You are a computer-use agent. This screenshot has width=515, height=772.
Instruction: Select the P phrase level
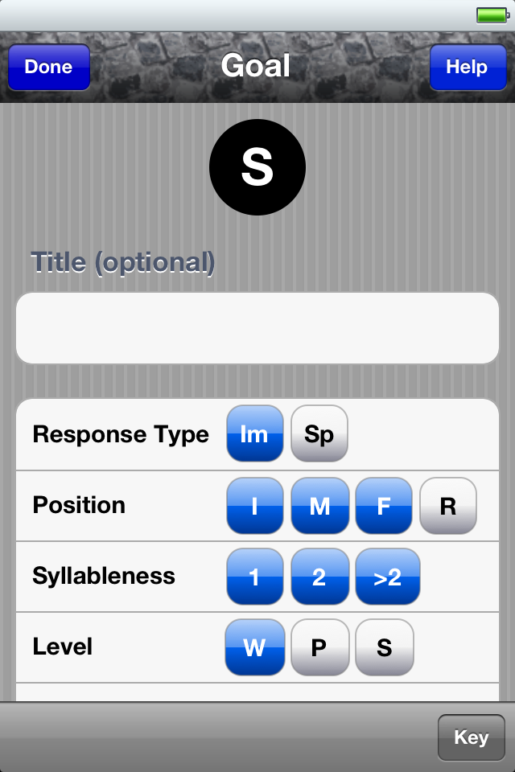point(319,647)
